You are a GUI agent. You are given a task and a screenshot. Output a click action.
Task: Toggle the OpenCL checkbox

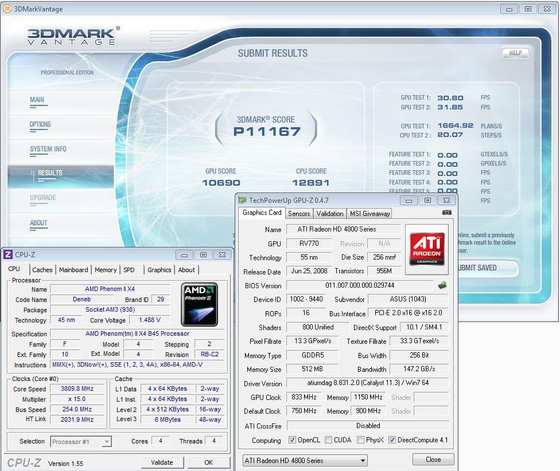[292, 440]
